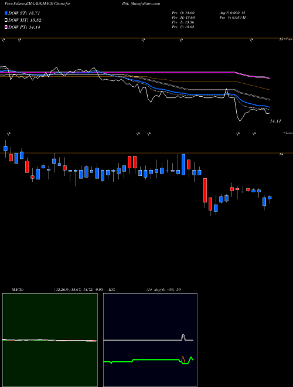Click the ADX '(14 day) 0, +59, -59' values
The image size is (293, 387).
[163, 290]
